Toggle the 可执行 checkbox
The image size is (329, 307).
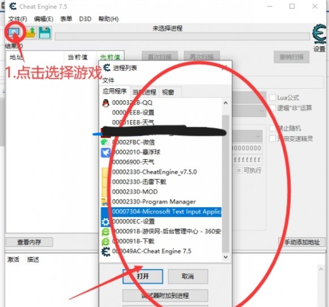point(239,170)
